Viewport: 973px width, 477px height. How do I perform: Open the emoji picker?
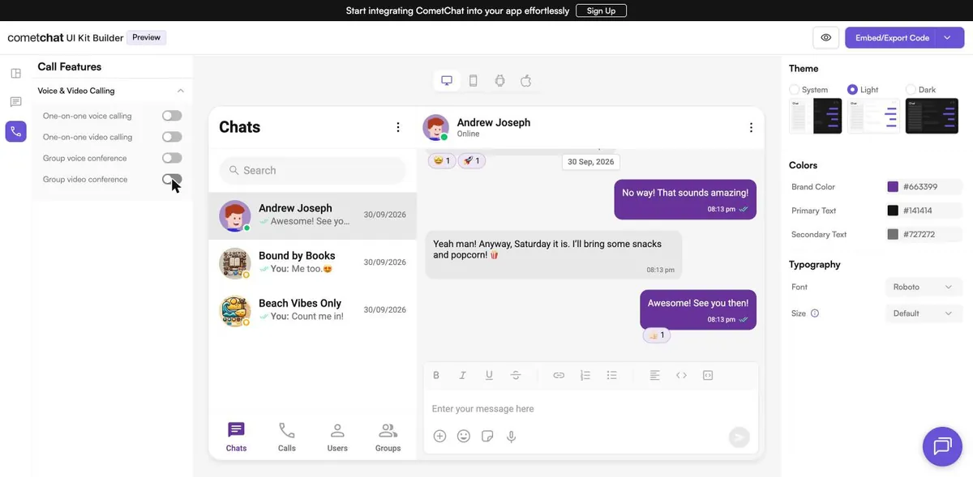(x=464, y=436)
